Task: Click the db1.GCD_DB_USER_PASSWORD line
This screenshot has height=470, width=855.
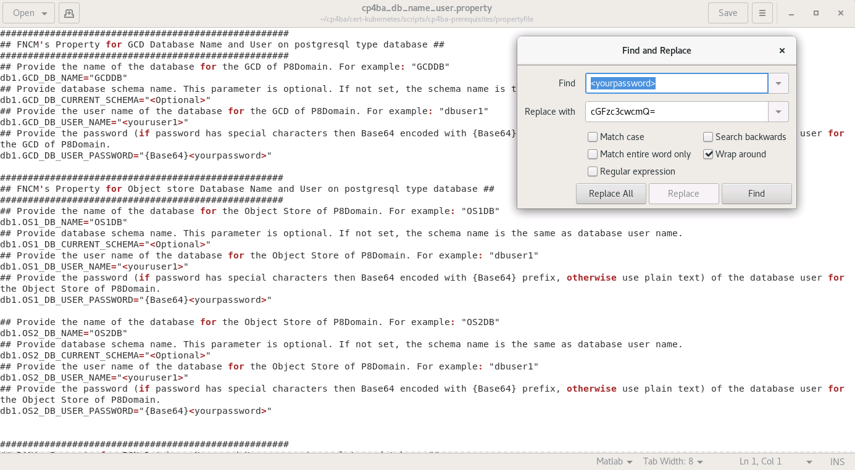Action: 136,155
